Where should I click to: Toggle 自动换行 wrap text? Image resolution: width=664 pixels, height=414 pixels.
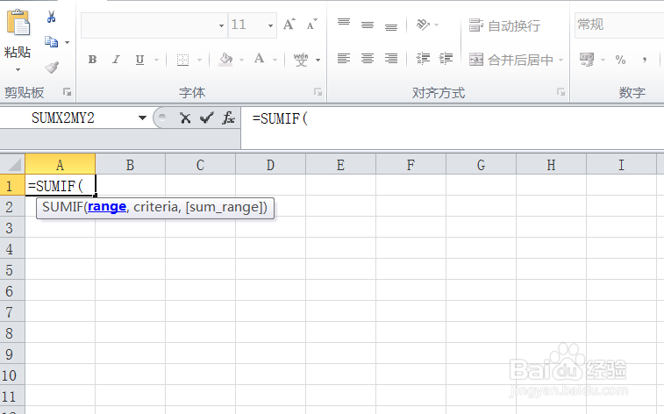(504, 25)
